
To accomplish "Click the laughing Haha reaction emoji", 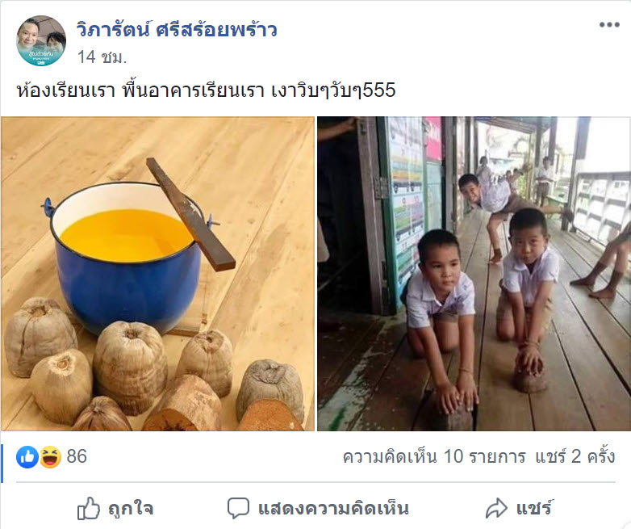I will 50,457.
